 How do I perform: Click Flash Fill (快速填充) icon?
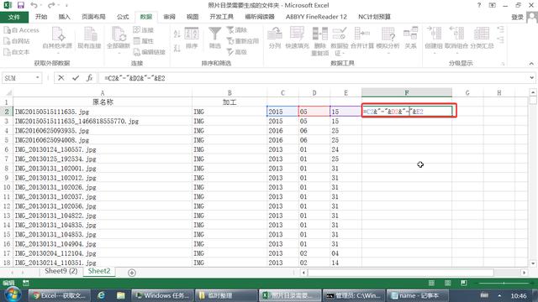[x=297, y=38]
